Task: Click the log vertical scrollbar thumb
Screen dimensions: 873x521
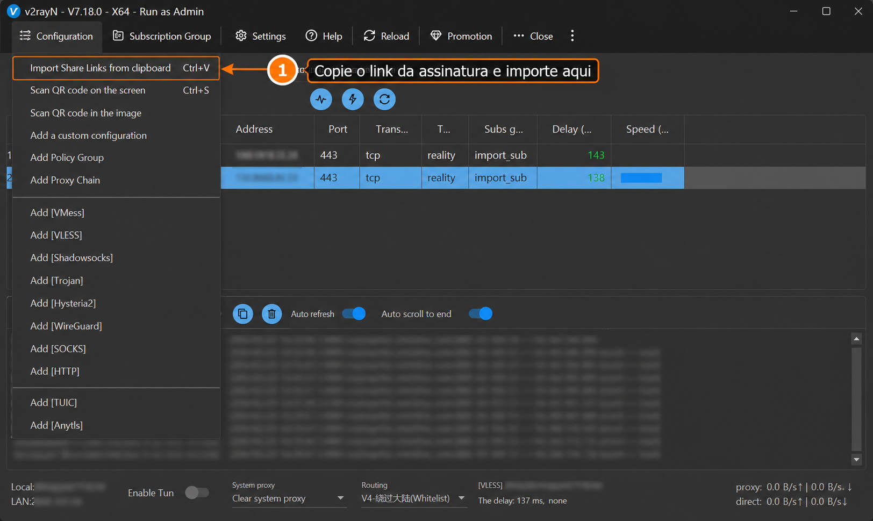Action: (x=856, y=399)
